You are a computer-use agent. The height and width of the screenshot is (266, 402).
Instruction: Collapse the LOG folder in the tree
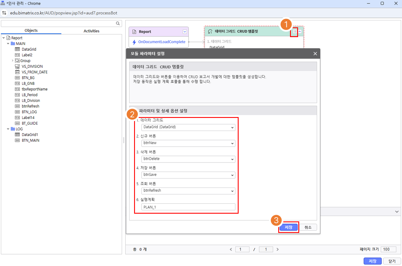8,129
